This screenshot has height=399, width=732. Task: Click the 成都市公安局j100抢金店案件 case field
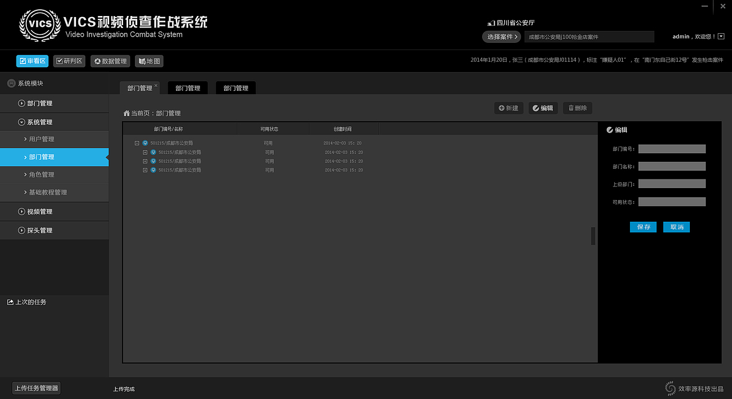pyautogui.click(x=589, y=37)
